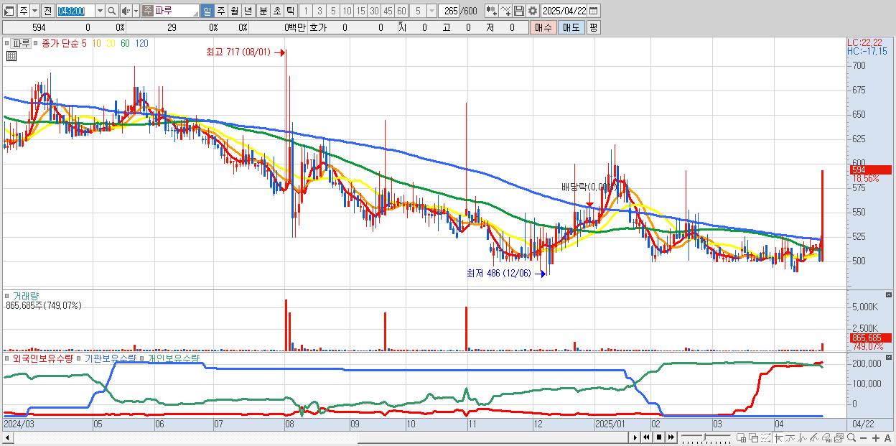Close the holdings panel with x
This screenshot has height=446, width=896.
(890, 356)
